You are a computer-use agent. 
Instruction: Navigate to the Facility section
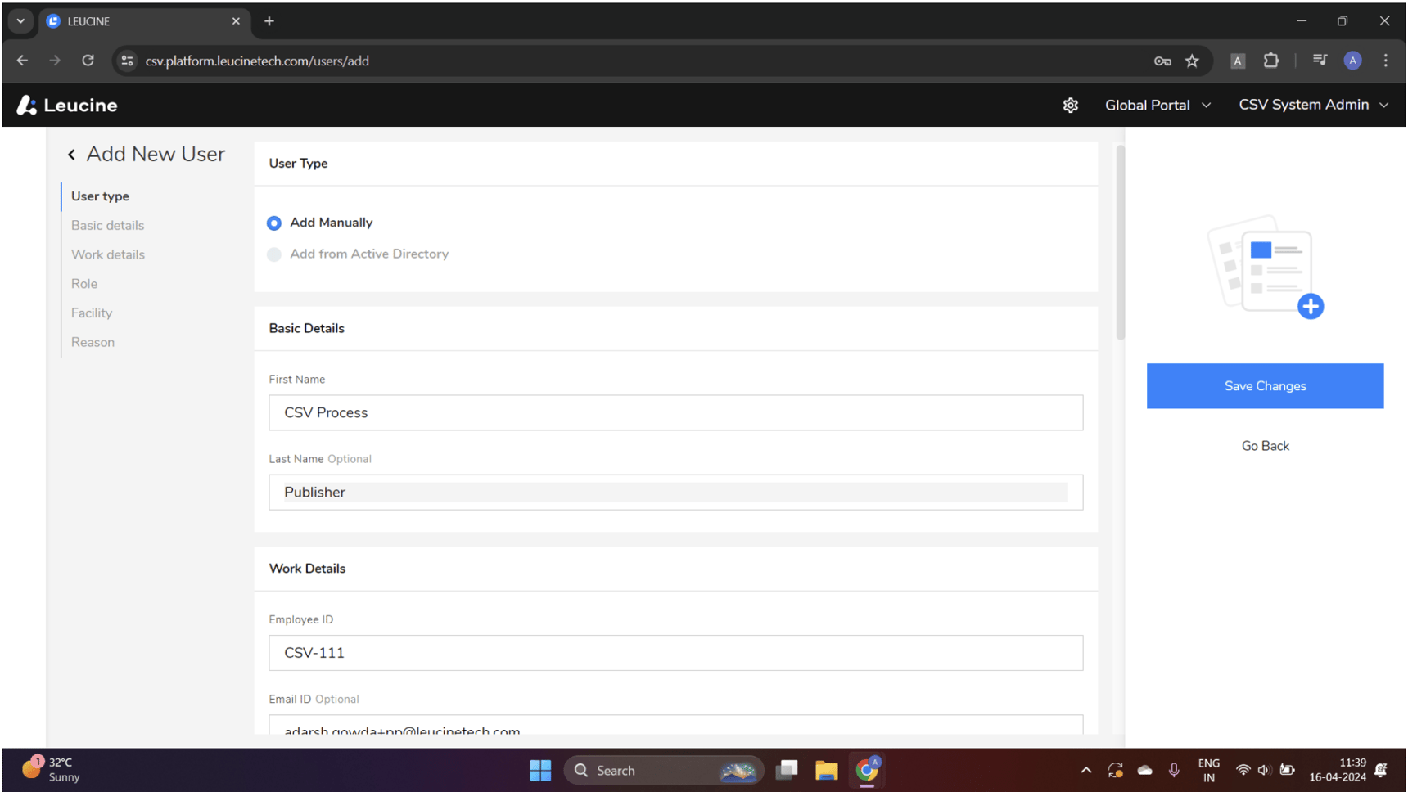pyautogui.click(x=92, y=313)
